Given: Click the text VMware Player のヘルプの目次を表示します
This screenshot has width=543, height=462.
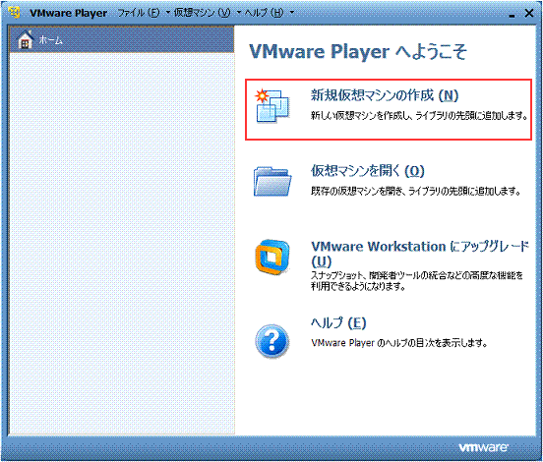Looking at the screenshot, I should click(x=399, y=343).
